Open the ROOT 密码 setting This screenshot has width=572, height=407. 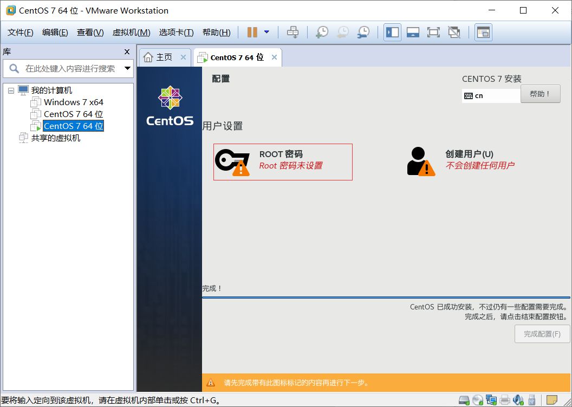pyautogui.click(x=283, y=161)
